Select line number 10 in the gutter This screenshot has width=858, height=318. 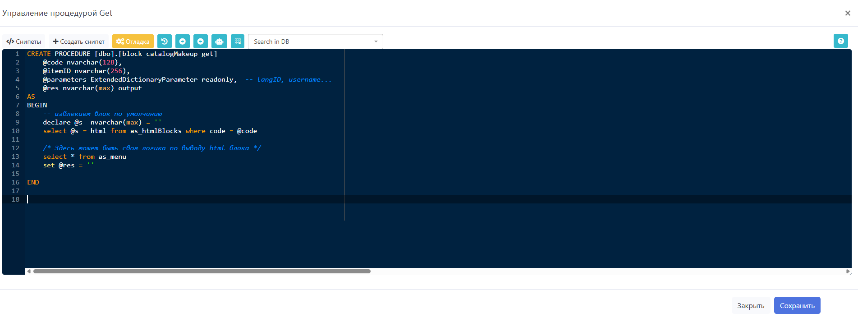16,131
